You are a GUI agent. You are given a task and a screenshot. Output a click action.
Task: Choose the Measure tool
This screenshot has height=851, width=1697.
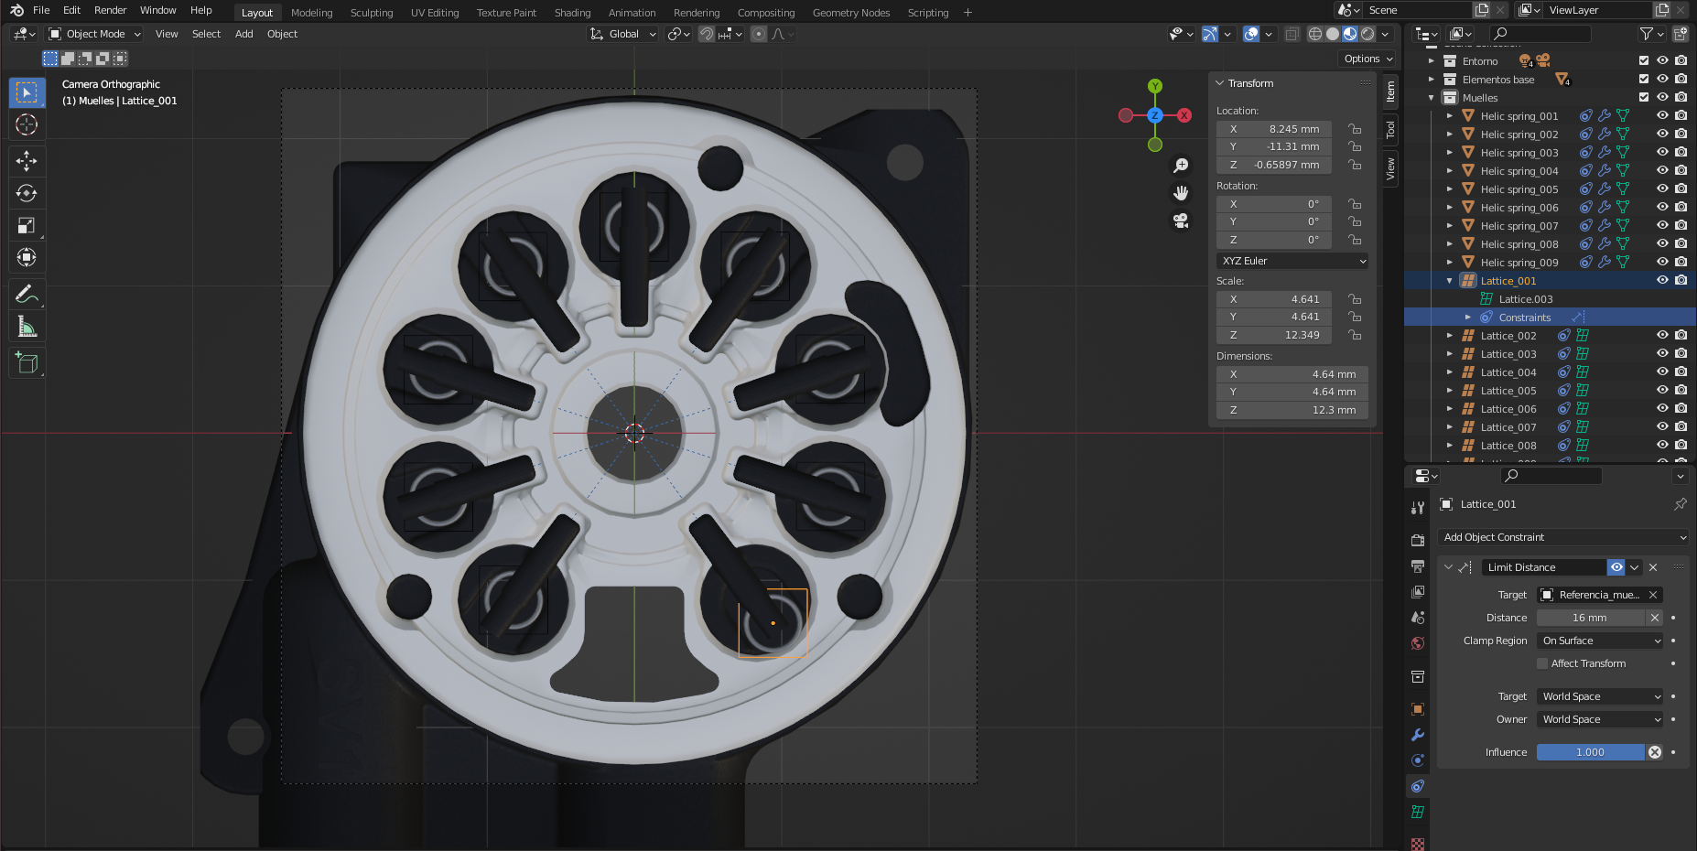pos(27,328)
